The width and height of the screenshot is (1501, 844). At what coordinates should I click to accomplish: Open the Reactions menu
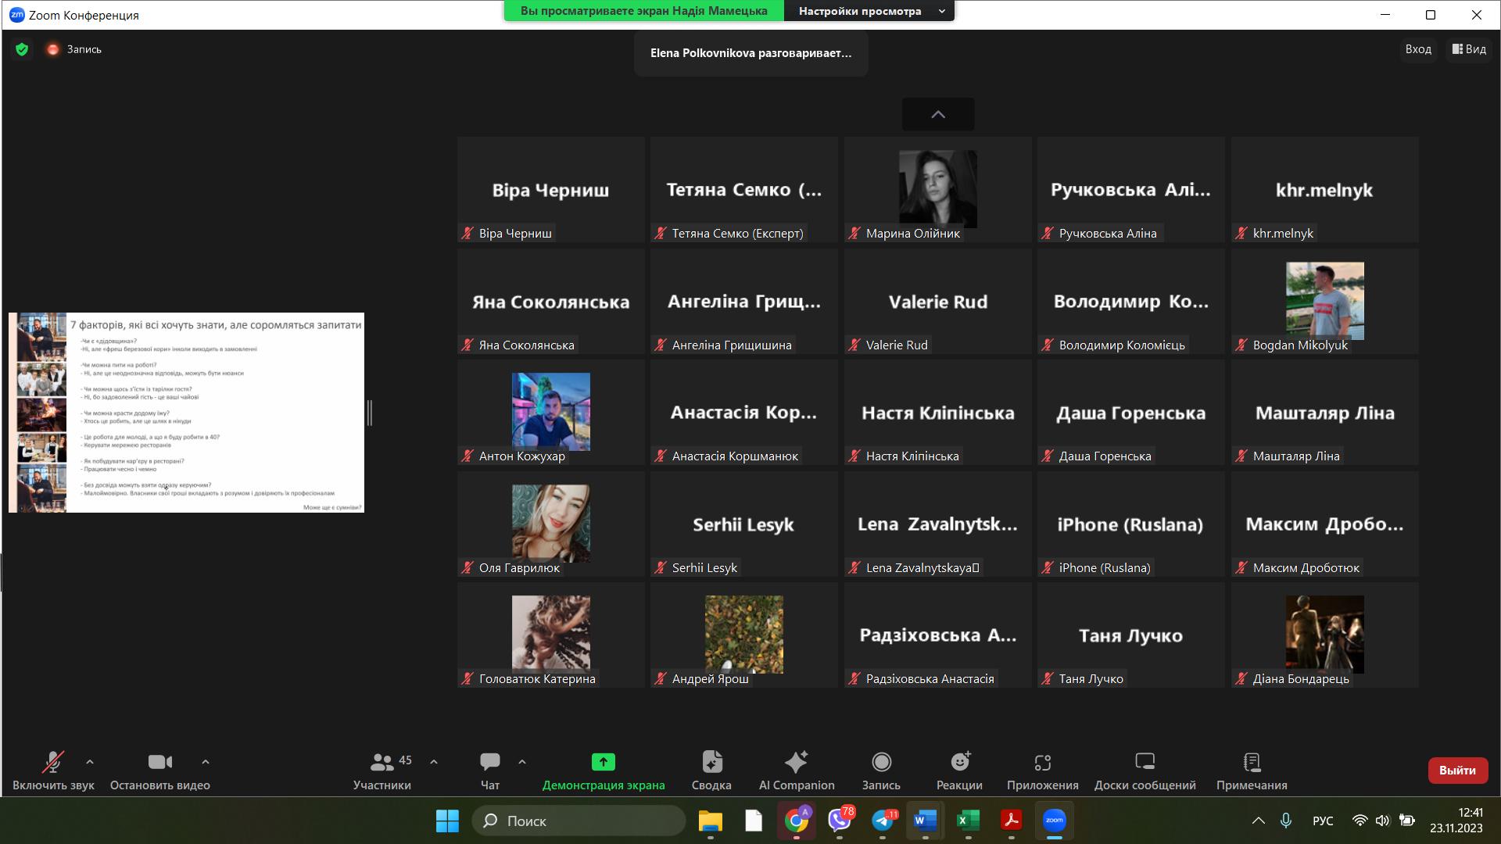click(959, 771)
